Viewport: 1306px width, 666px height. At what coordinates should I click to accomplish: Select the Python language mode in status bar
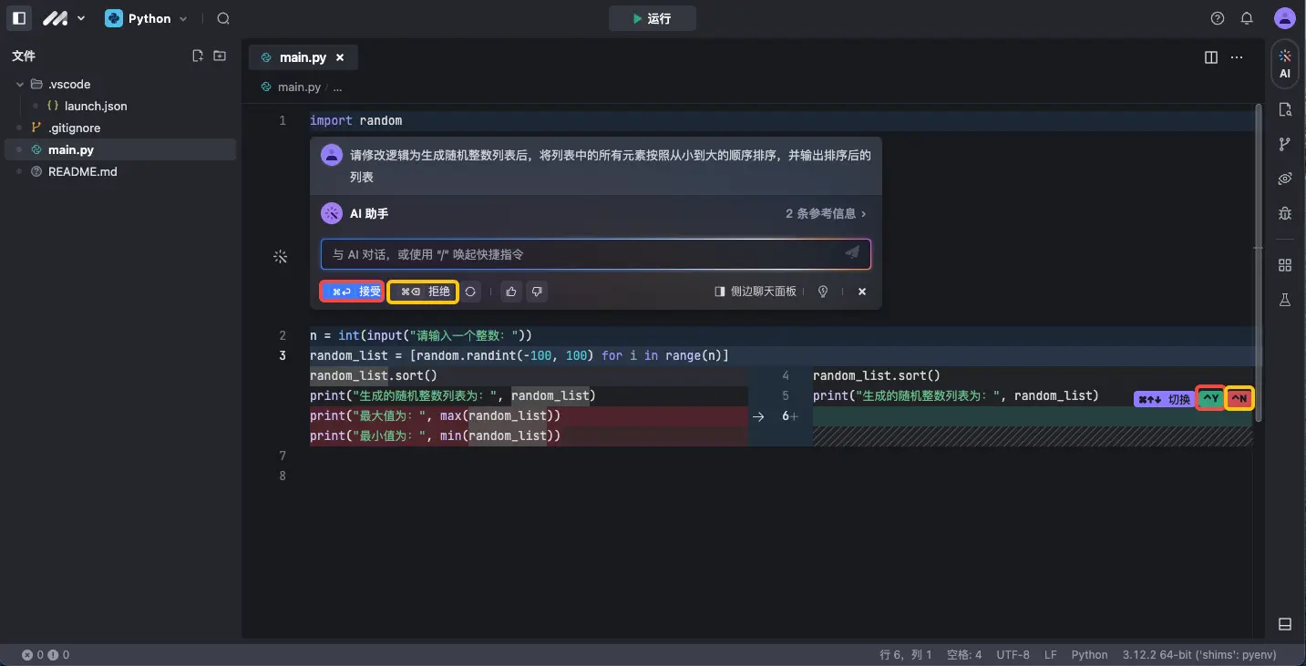point(1089,654)
